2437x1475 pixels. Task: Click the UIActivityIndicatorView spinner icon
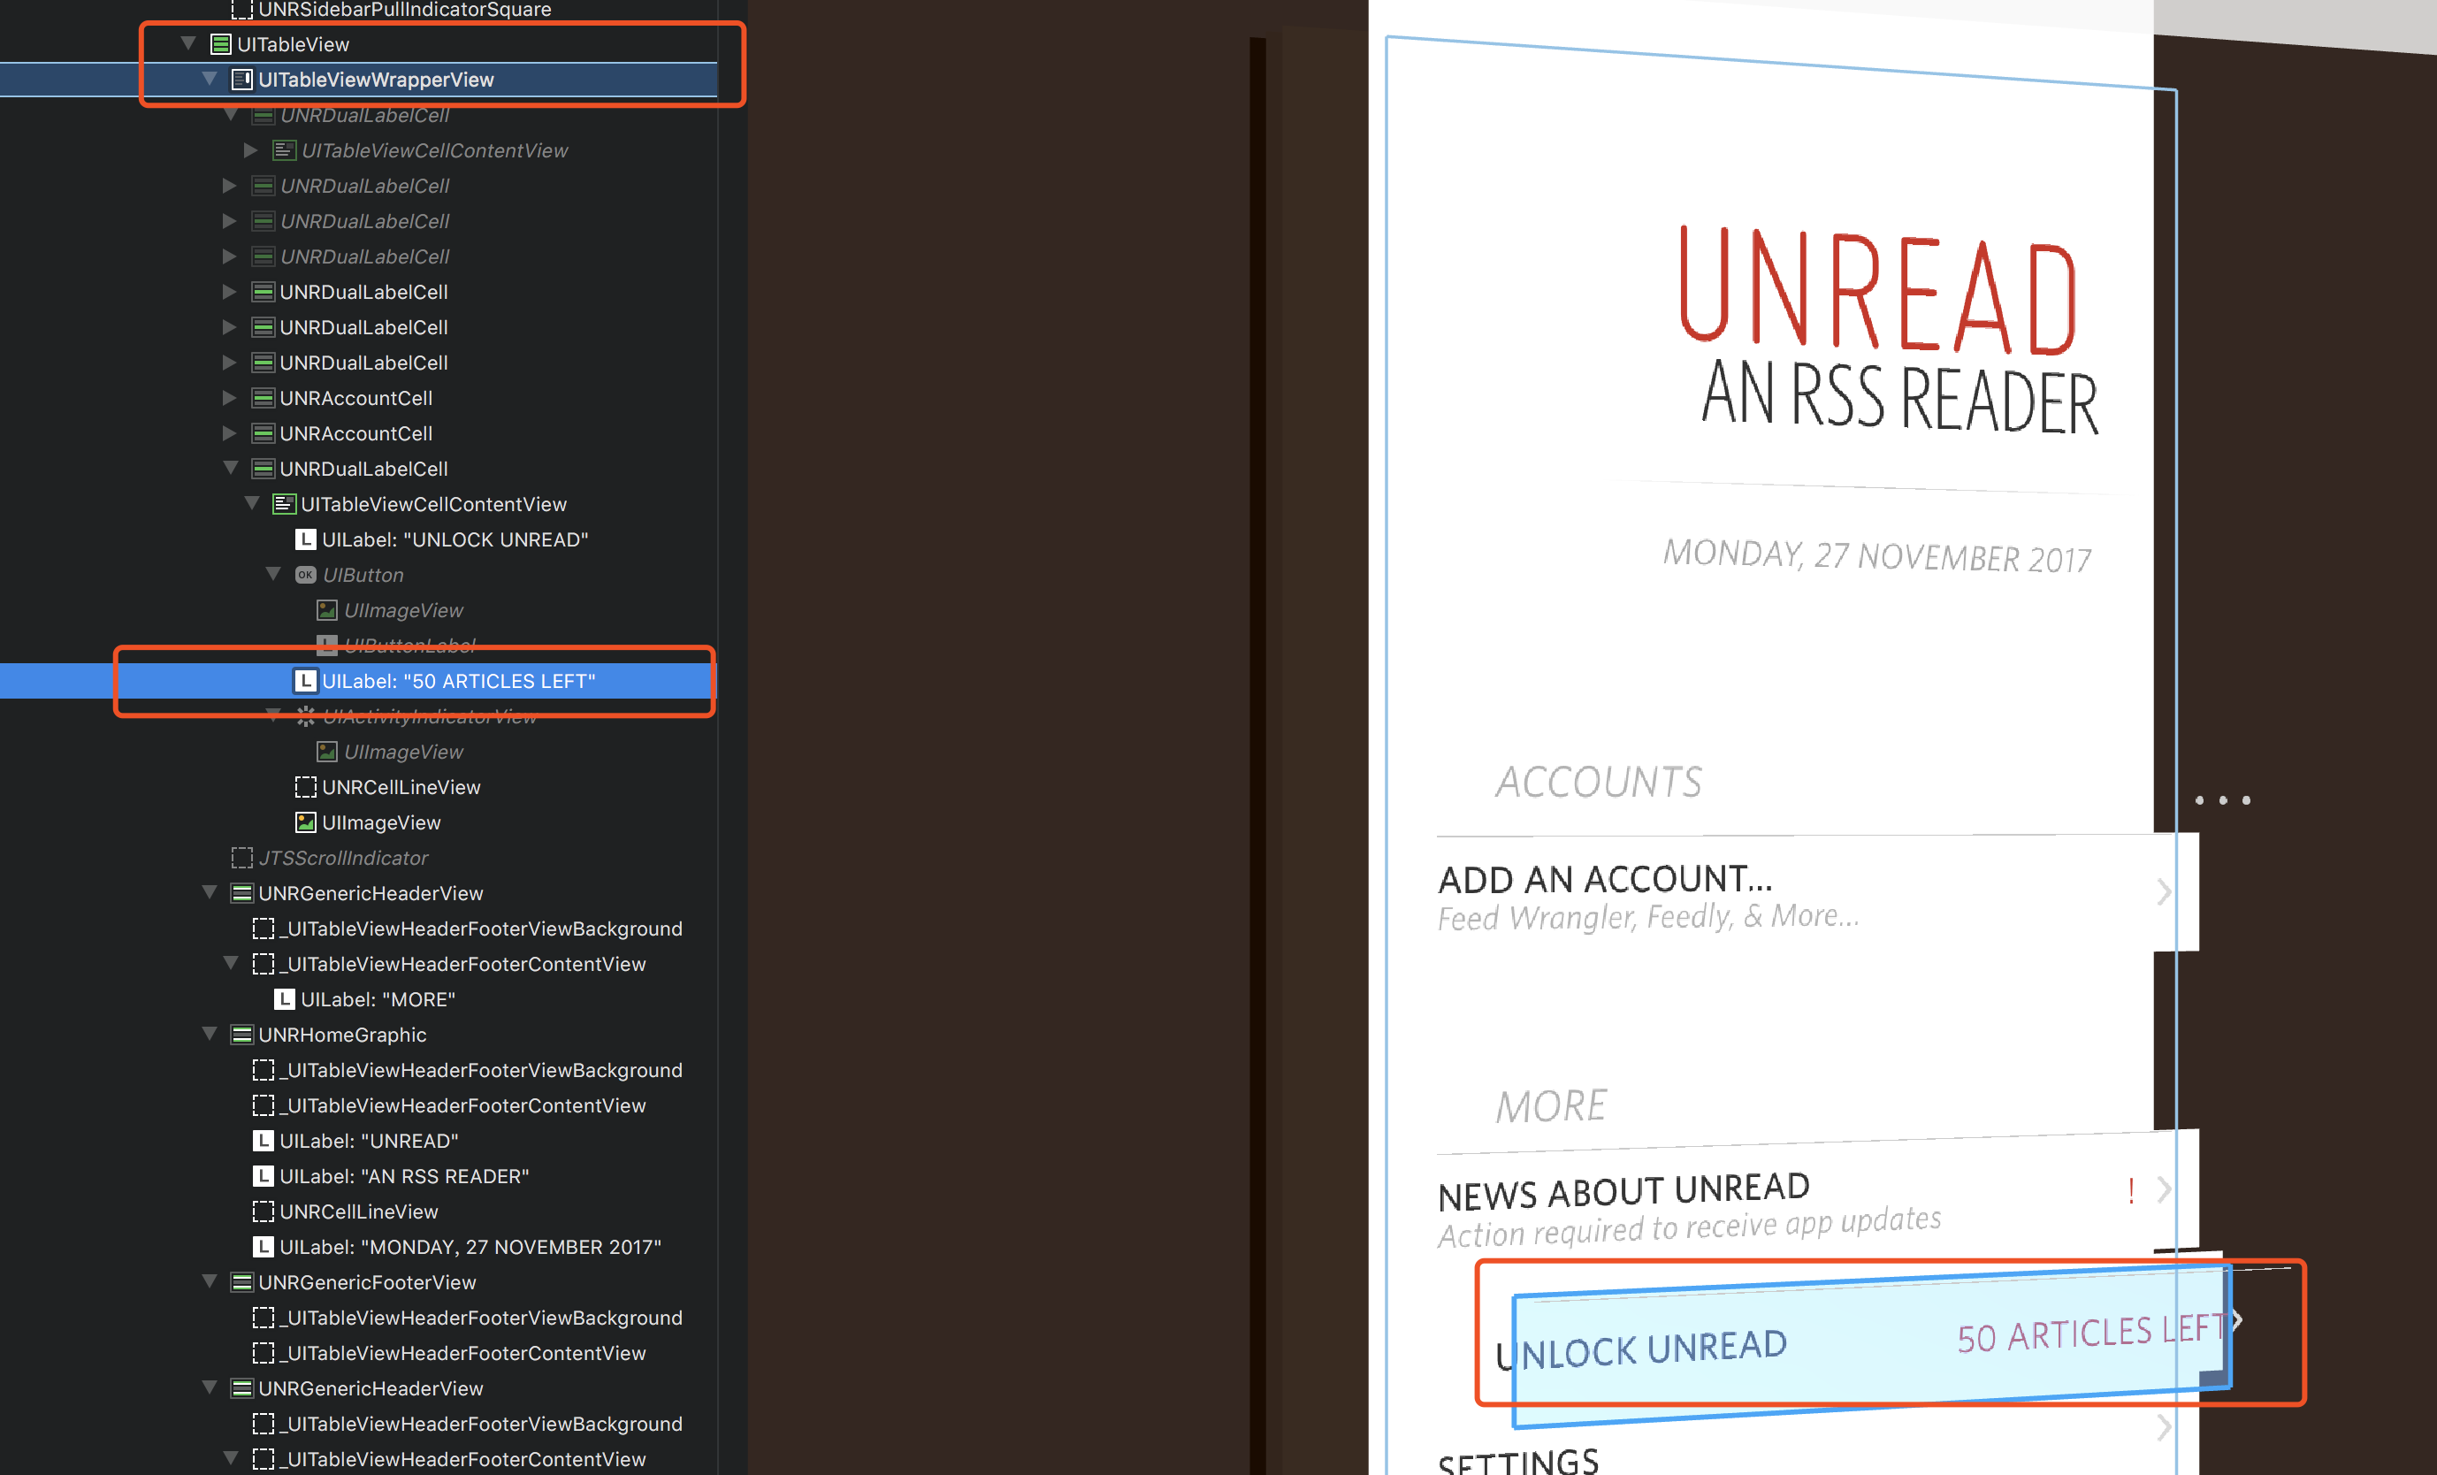tap(306, 716)
